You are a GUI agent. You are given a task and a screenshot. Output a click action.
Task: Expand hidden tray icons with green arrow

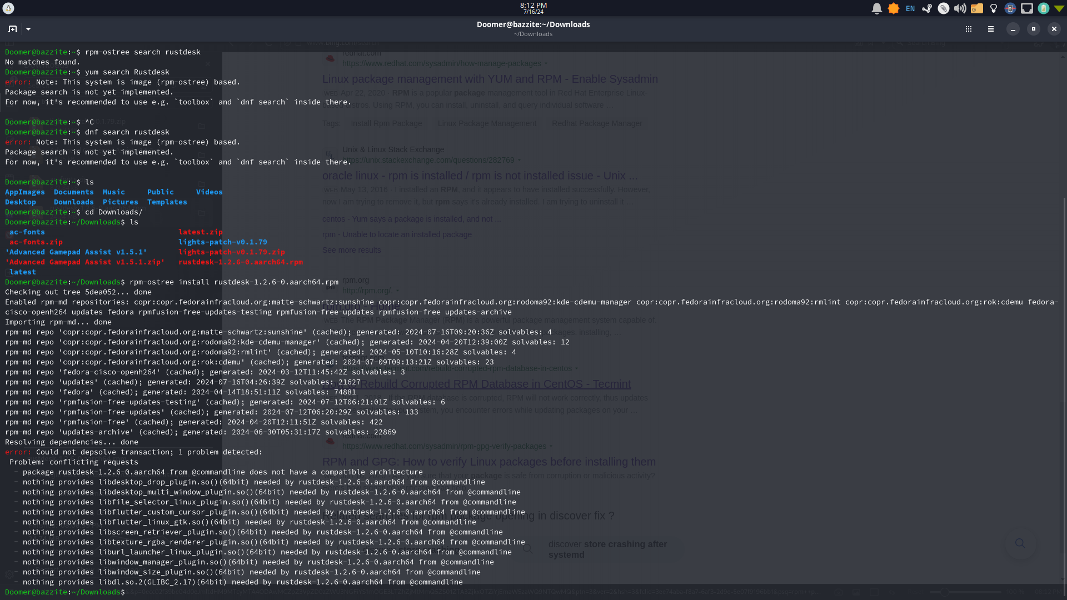[1059, 8]
